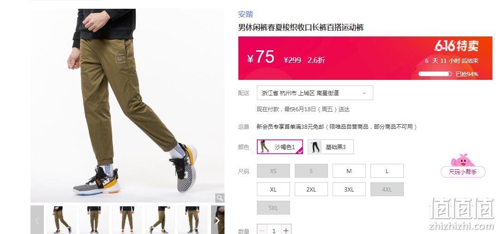
Task: Click the next thumbnails arrow
Action: coord(218,220)
